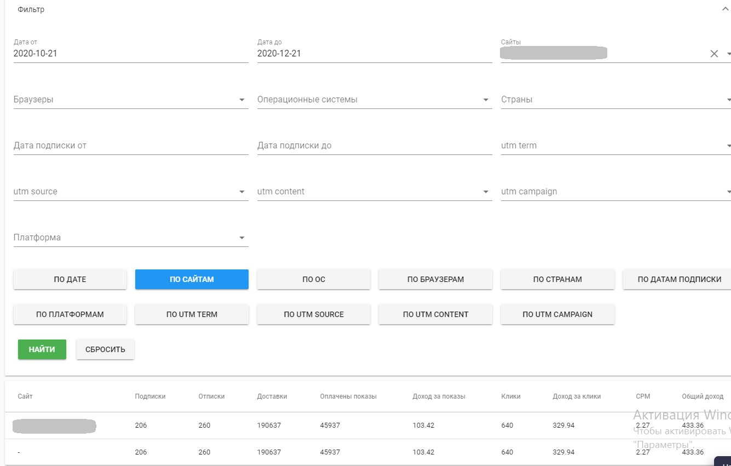Screen dimensions: 731x466
Task: Expand the Операционные системы dropdown
Action: 485,100
